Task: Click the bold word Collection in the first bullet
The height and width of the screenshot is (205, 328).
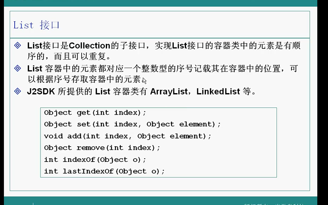Action: 90,46
